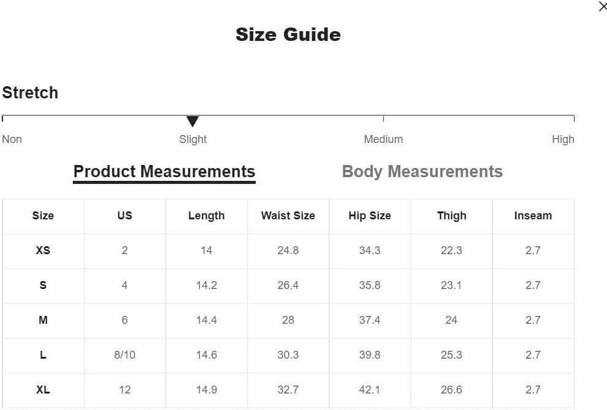Close the Size Guide dialog
The height and width of the screenshot is (410, 607).
(602, 7)
